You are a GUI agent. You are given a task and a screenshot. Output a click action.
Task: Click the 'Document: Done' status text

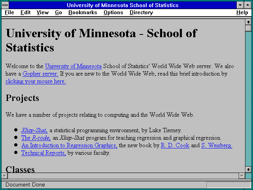(x=25, y=185)
